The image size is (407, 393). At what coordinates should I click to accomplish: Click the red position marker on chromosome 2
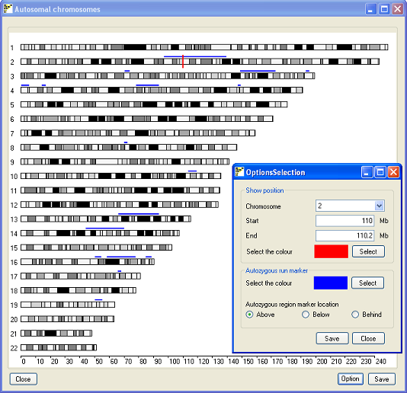(183, 61)
